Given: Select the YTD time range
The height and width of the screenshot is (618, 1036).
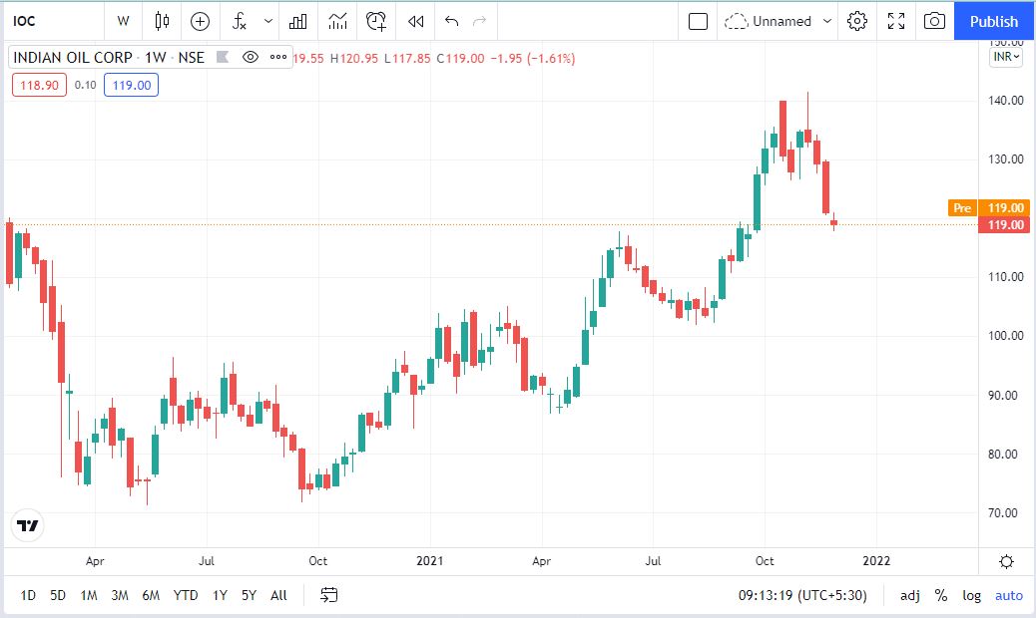Looking at the screenshot, I should pyautogui.click(x=185, y=595).
